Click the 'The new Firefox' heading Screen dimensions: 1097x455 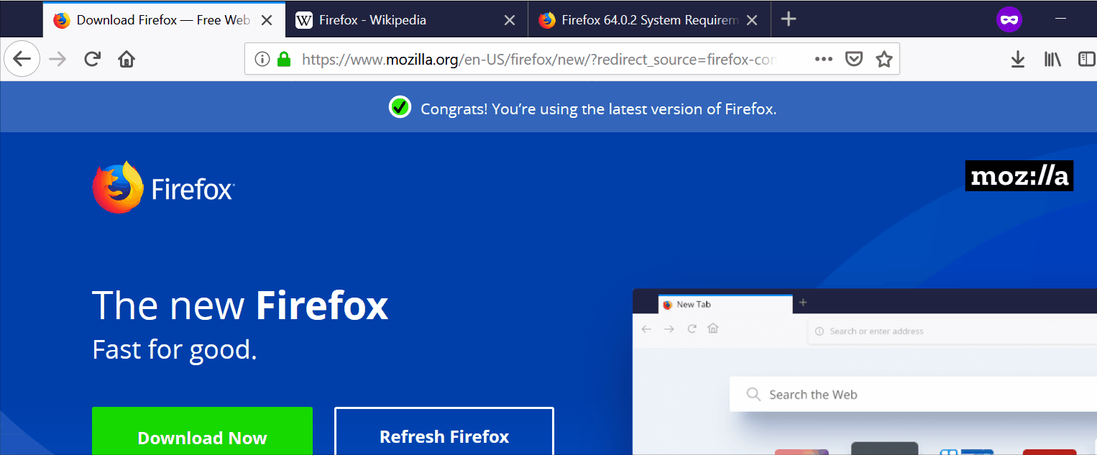coord(240,305)
